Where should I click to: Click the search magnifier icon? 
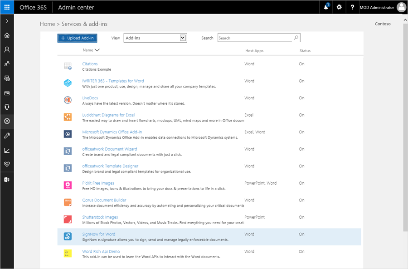[x=296, y=38]
